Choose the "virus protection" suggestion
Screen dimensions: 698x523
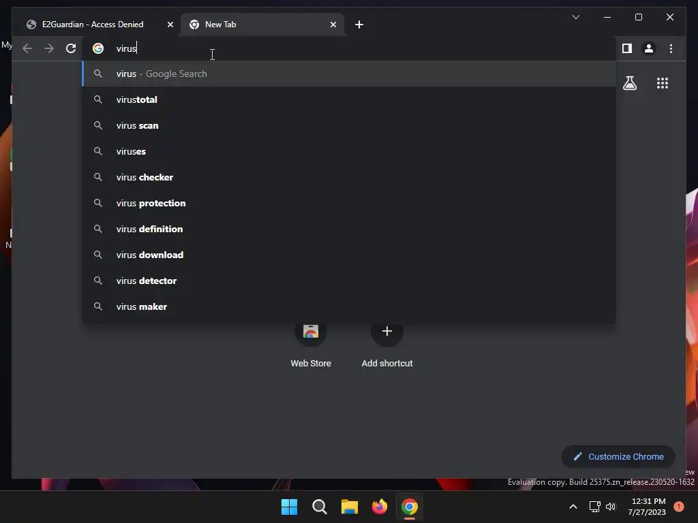pyautogui.click(x=350, y=203)
